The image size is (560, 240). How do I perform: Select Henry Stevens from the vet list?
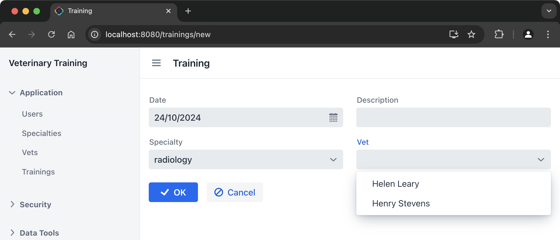pos(401,203)
